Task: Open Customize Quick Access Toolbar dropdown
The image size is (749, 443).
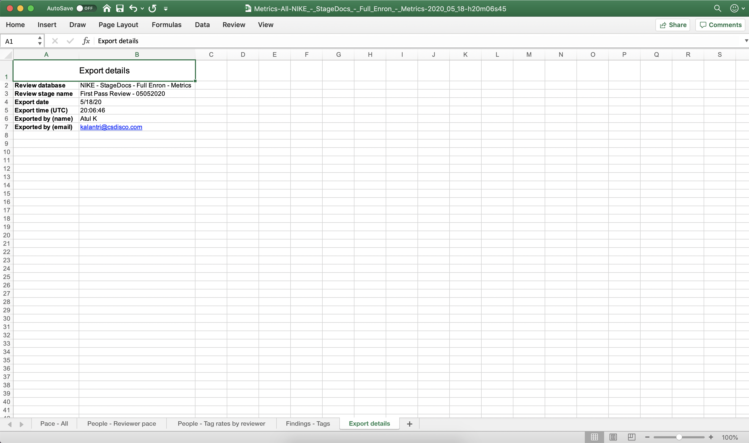Action: click(165, 9)
